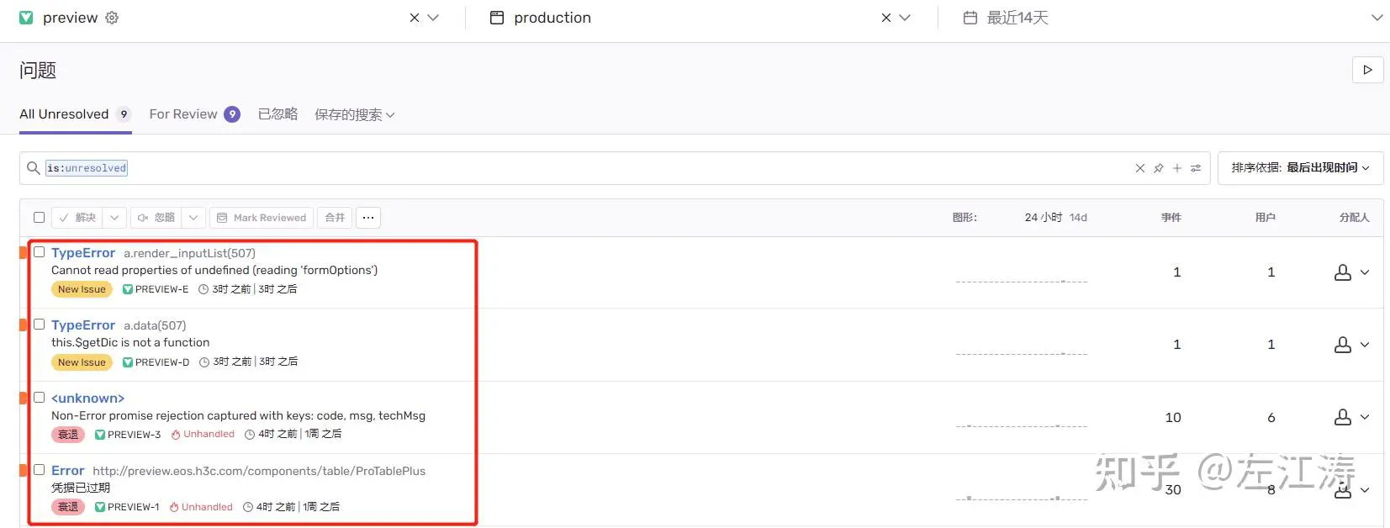
Task: Switch graph range to 14d
Action: pyautogui.click(x=1078, y=218)
